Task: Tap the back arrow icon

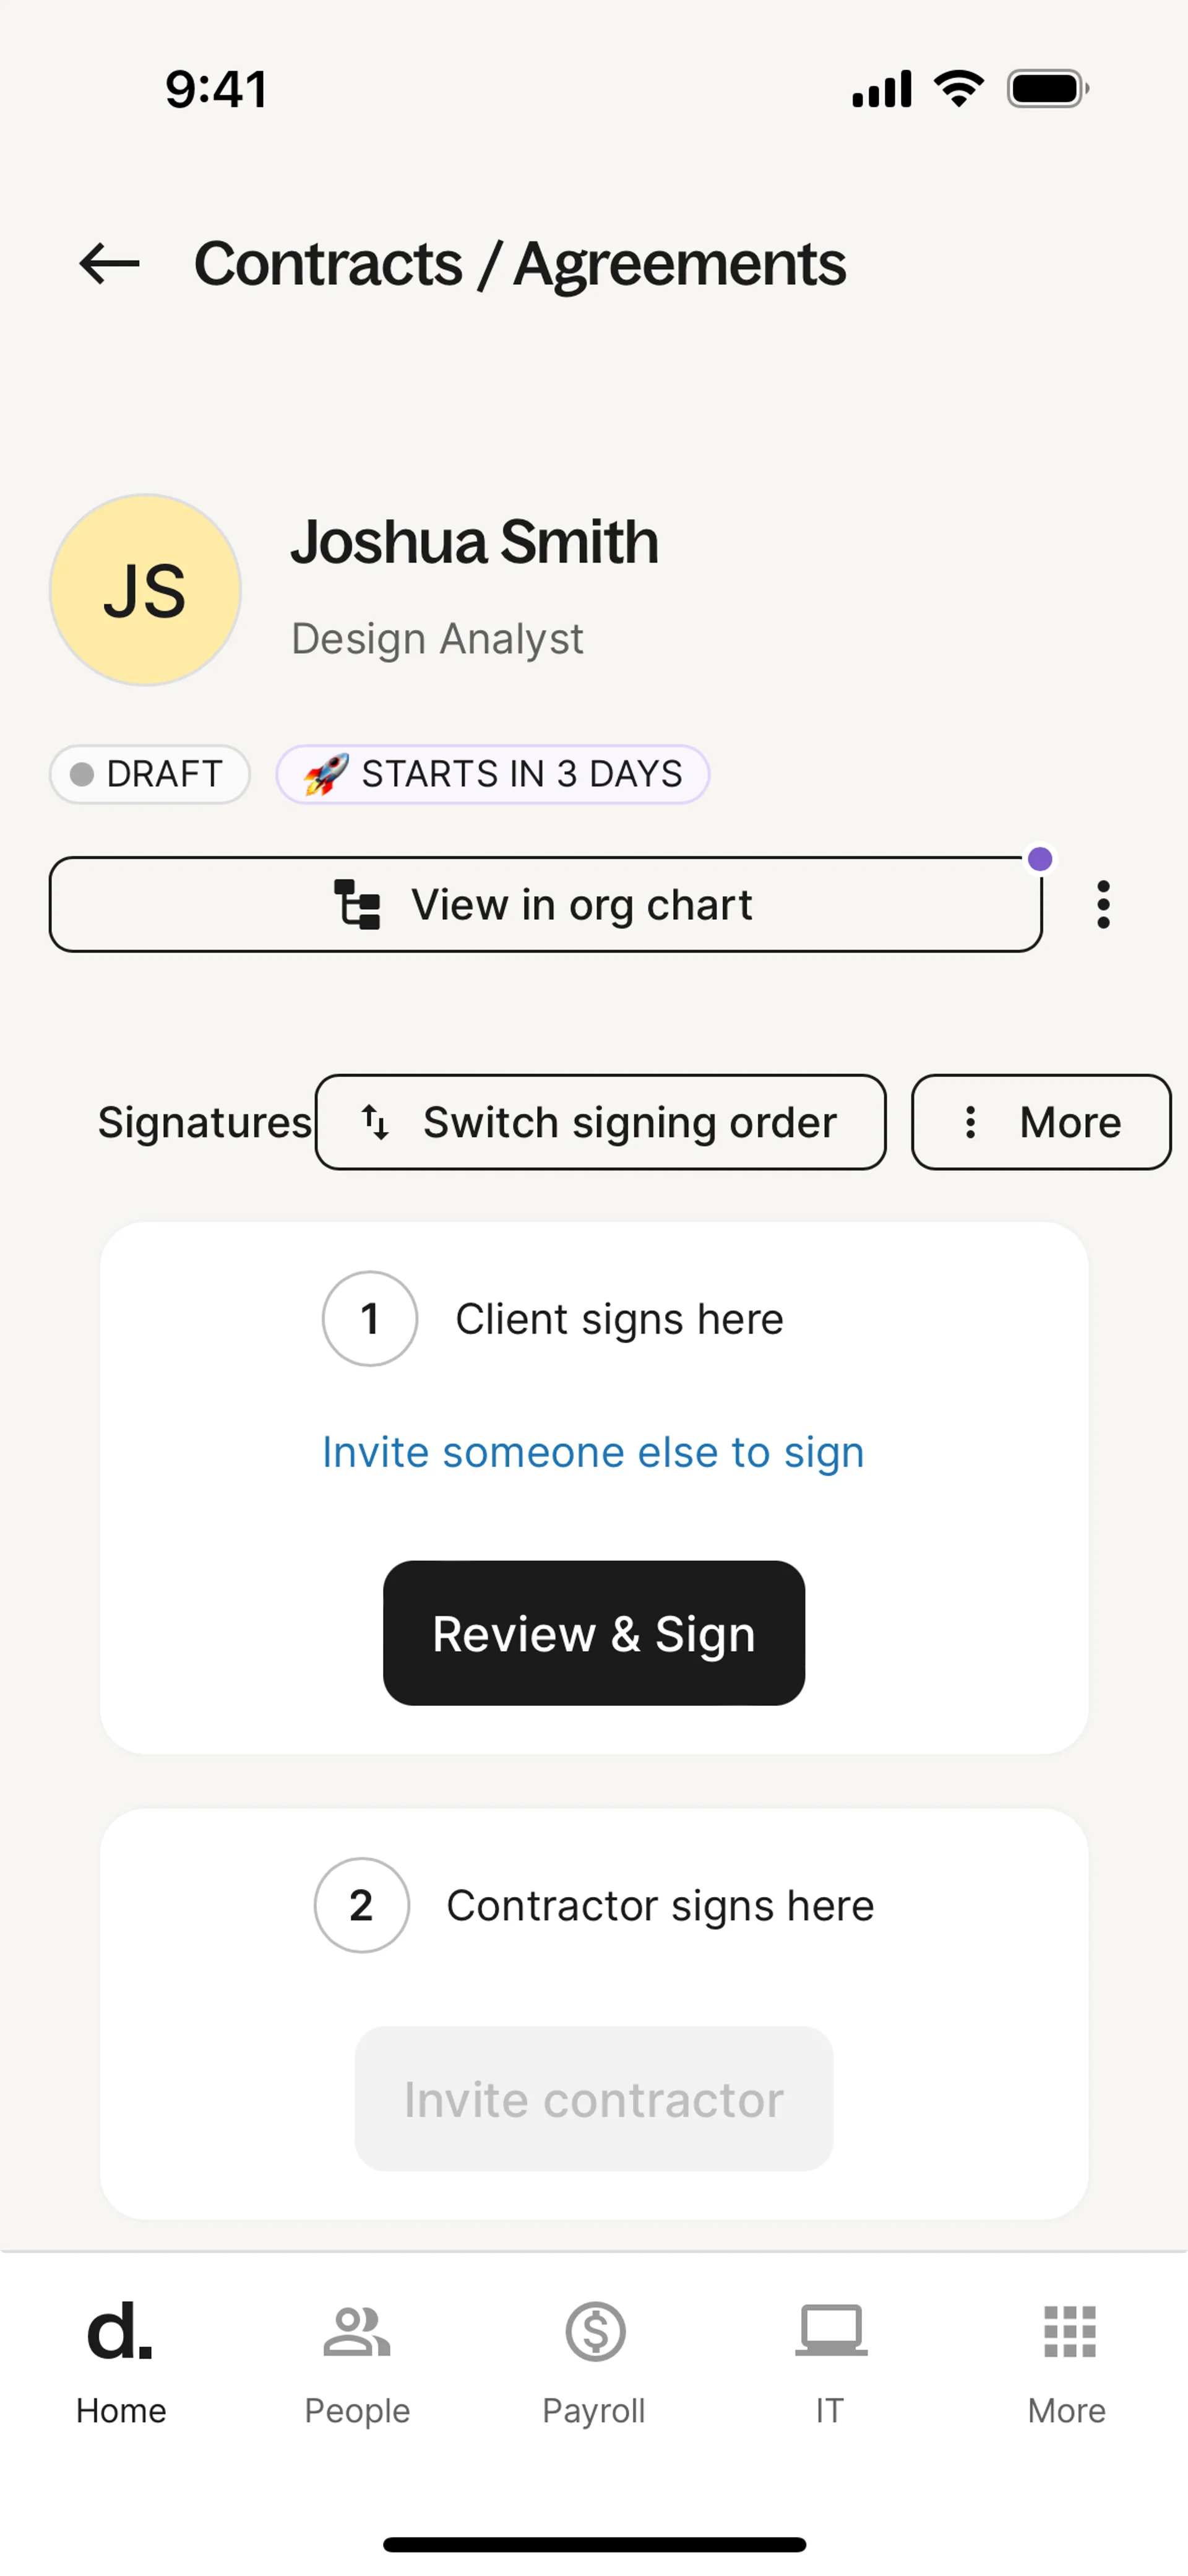Action: (109, 264)
